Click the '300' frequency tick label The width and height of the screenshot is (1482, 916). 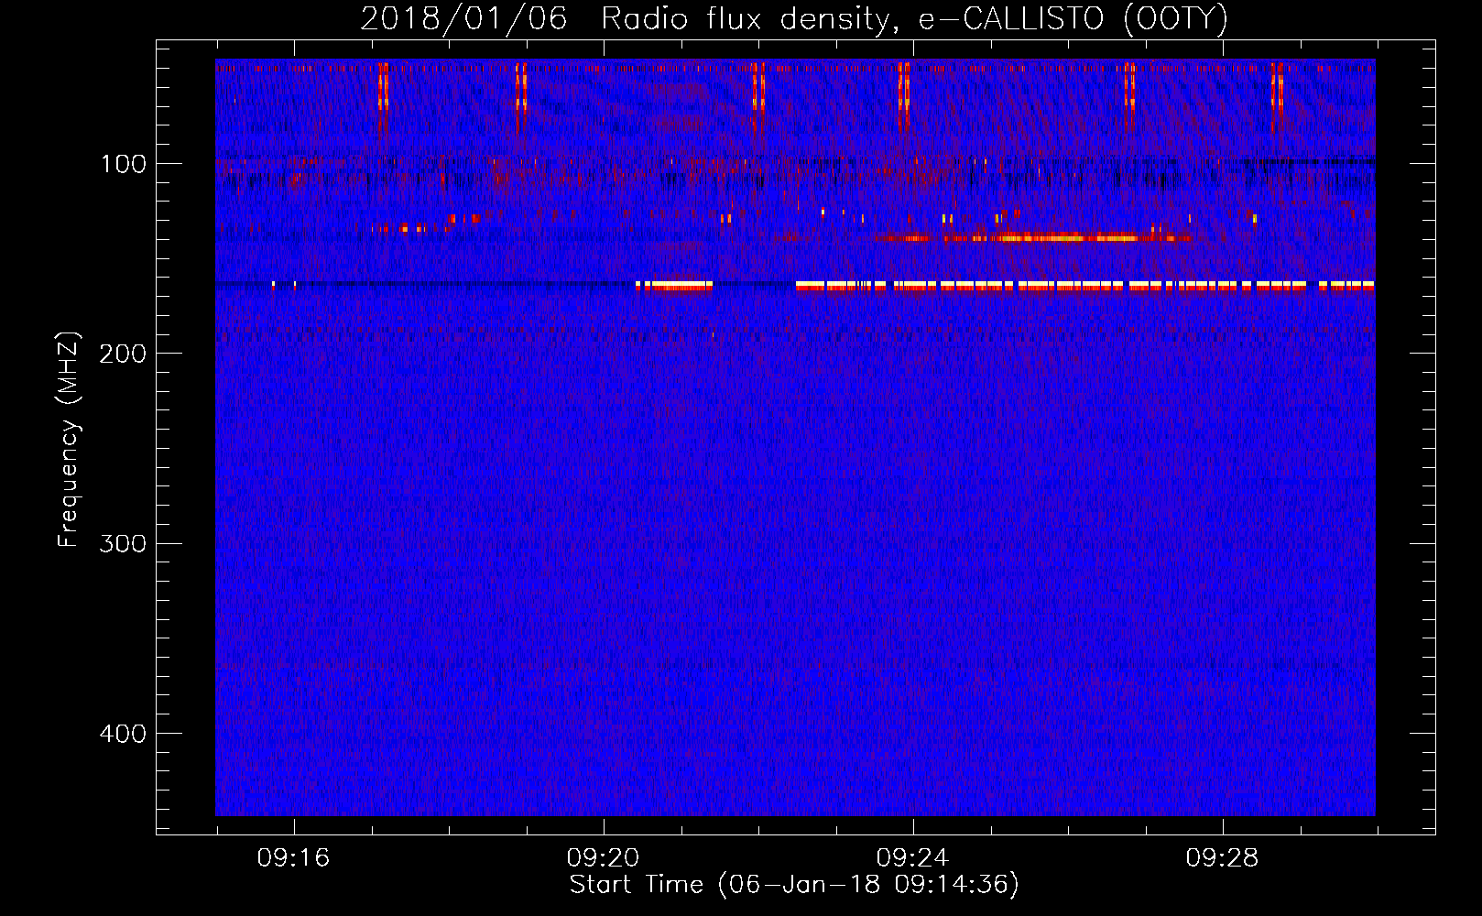(123, 544)
